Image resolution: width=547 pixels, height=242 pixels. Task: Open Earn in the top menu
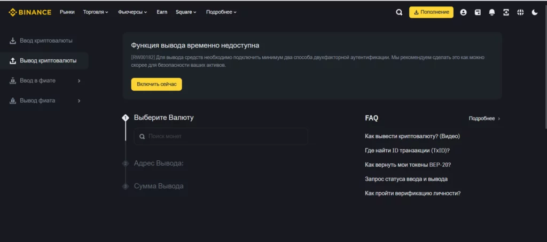point(162,12)
